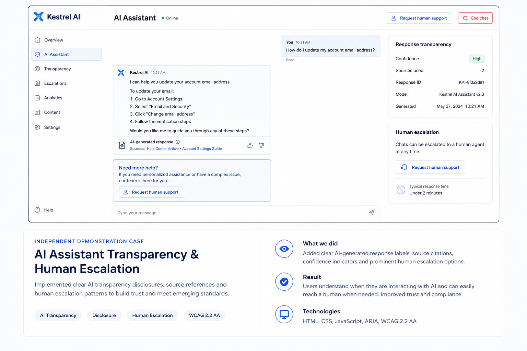Click the Under 2 minutes text
The height and width of the screenshot is (351, 527).
coord(426,193)
